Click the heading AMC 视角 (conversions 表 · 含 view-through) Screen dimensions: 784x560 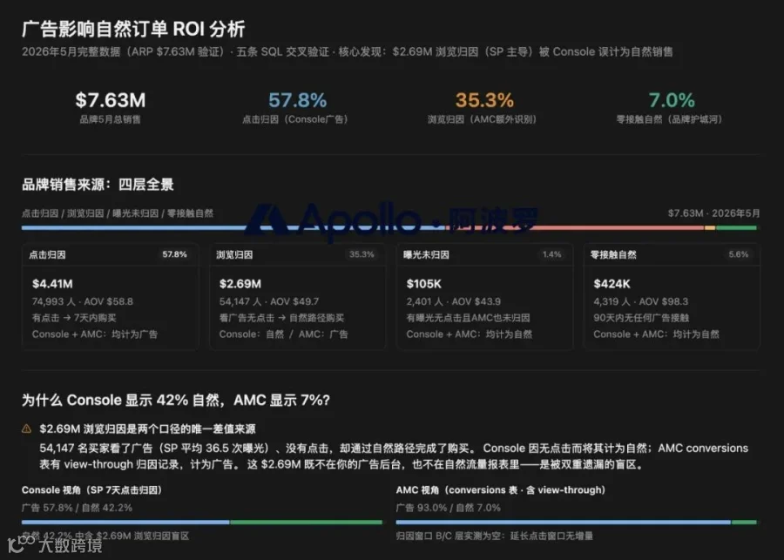(x=501, y=490)
